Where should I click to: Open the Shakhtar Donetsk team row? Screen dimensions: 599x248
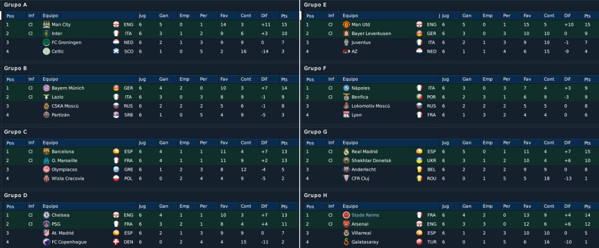point(449,161)
